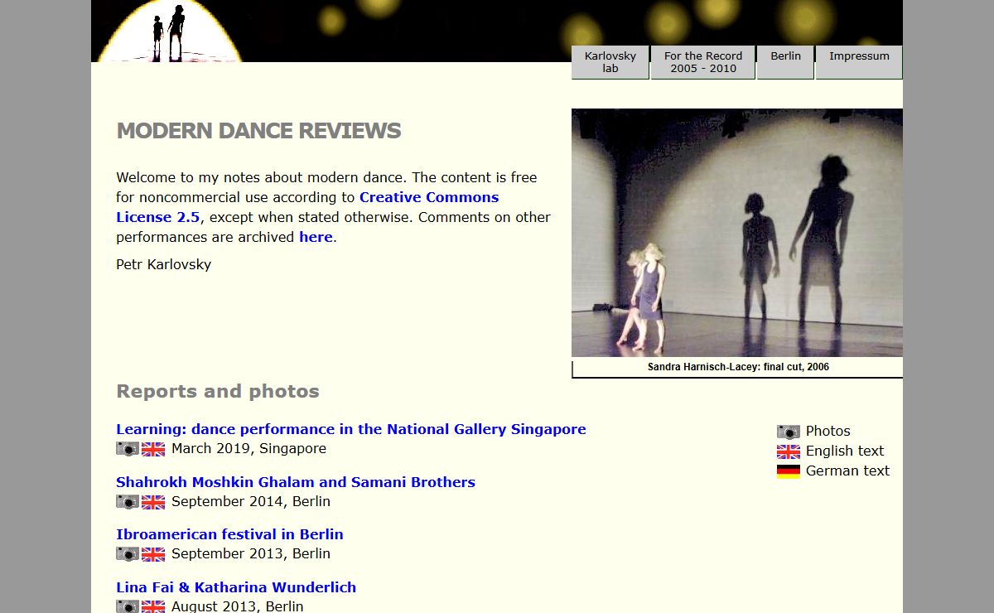Click camera icon beside September 2014, Berlin
Viewport: 994px width, 613px height.
128,502
